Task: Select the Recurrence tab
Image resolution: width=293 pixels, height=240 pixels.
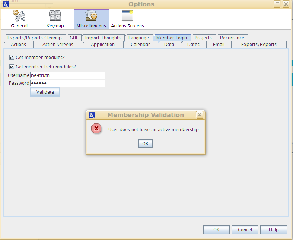Action: pyautogui.click(x=232, y=38)
